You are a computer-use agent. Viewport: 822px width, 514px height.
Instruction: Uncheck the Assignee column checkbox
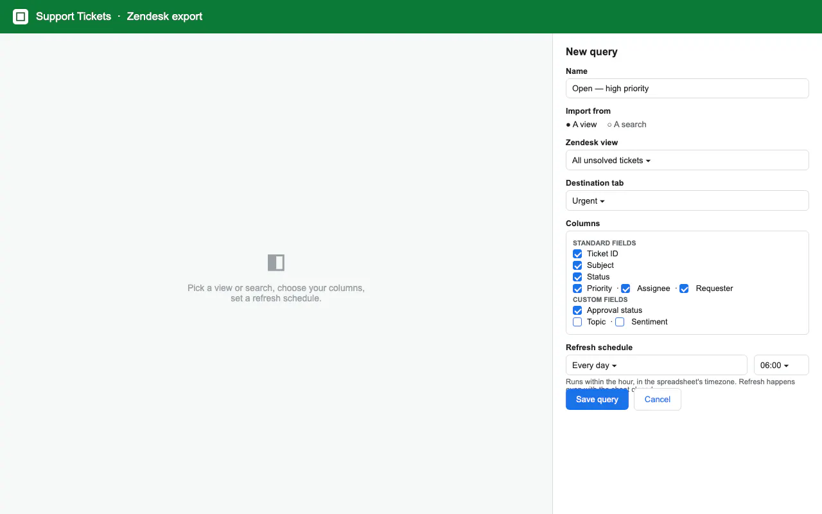click(625, 288)
